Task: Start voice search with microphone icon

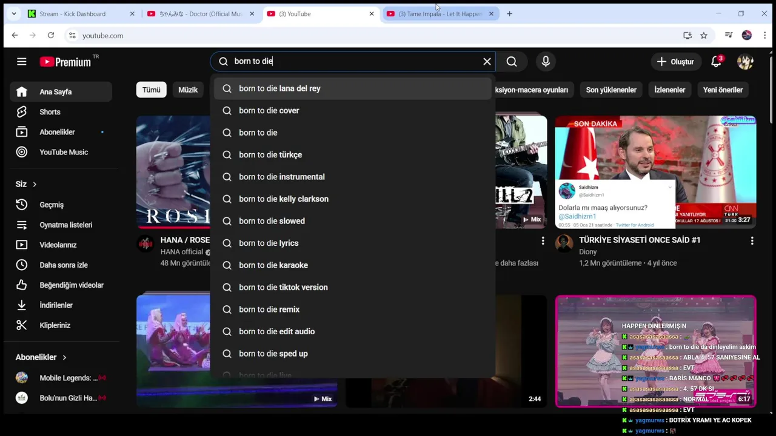Action: [x=546, y=61]
